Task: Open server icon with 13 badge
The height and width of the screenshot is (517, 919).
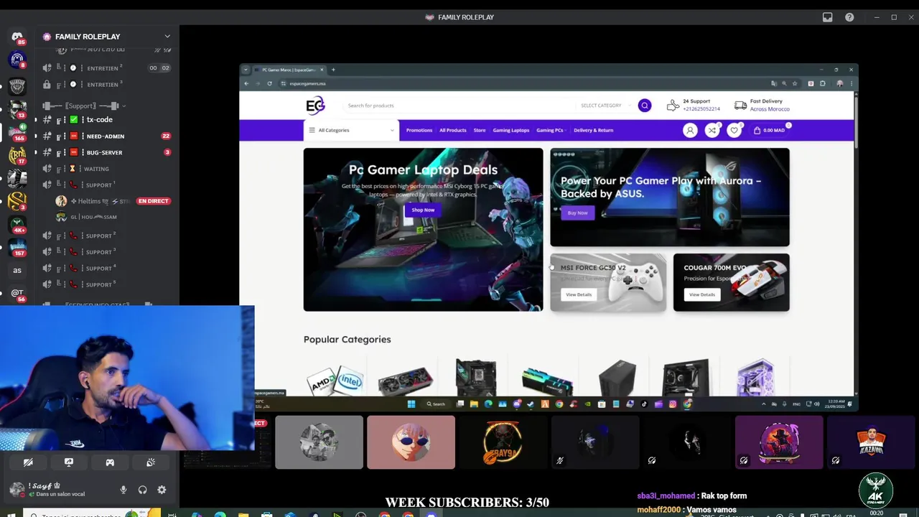Action: tap(17, 108)
